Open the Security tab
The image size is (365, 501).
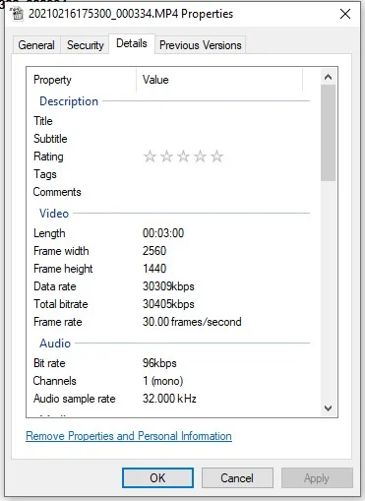pos(85,45)
